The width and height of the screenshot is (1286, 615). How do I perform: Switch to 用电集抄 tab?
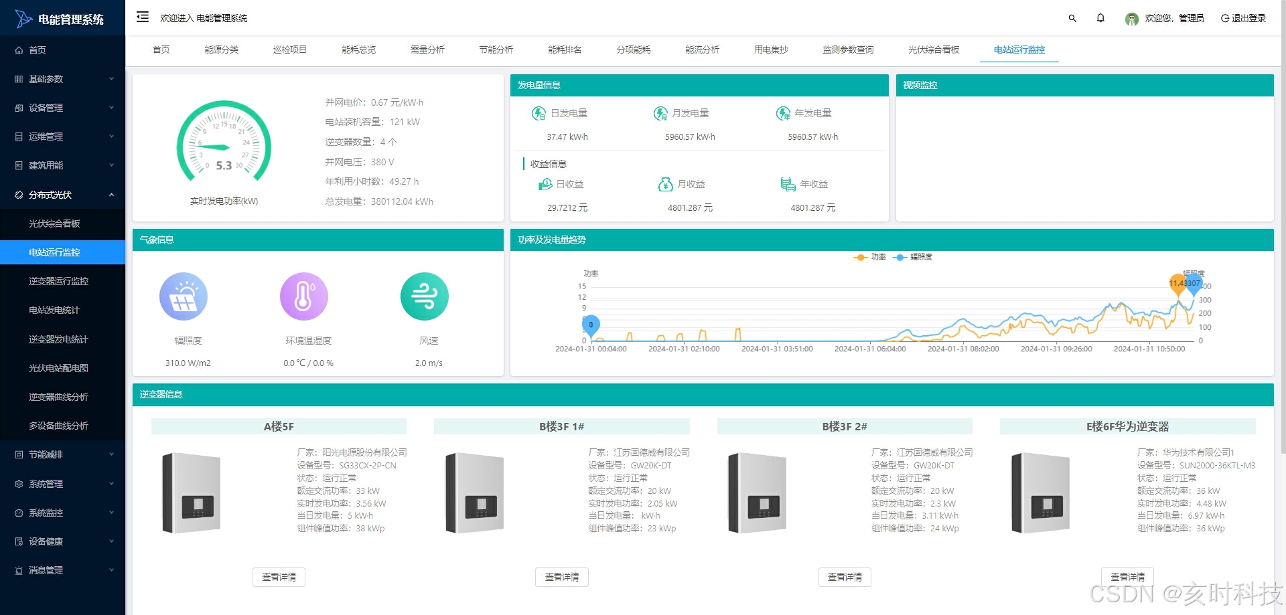pyautogui.click(x=771, y=50)
